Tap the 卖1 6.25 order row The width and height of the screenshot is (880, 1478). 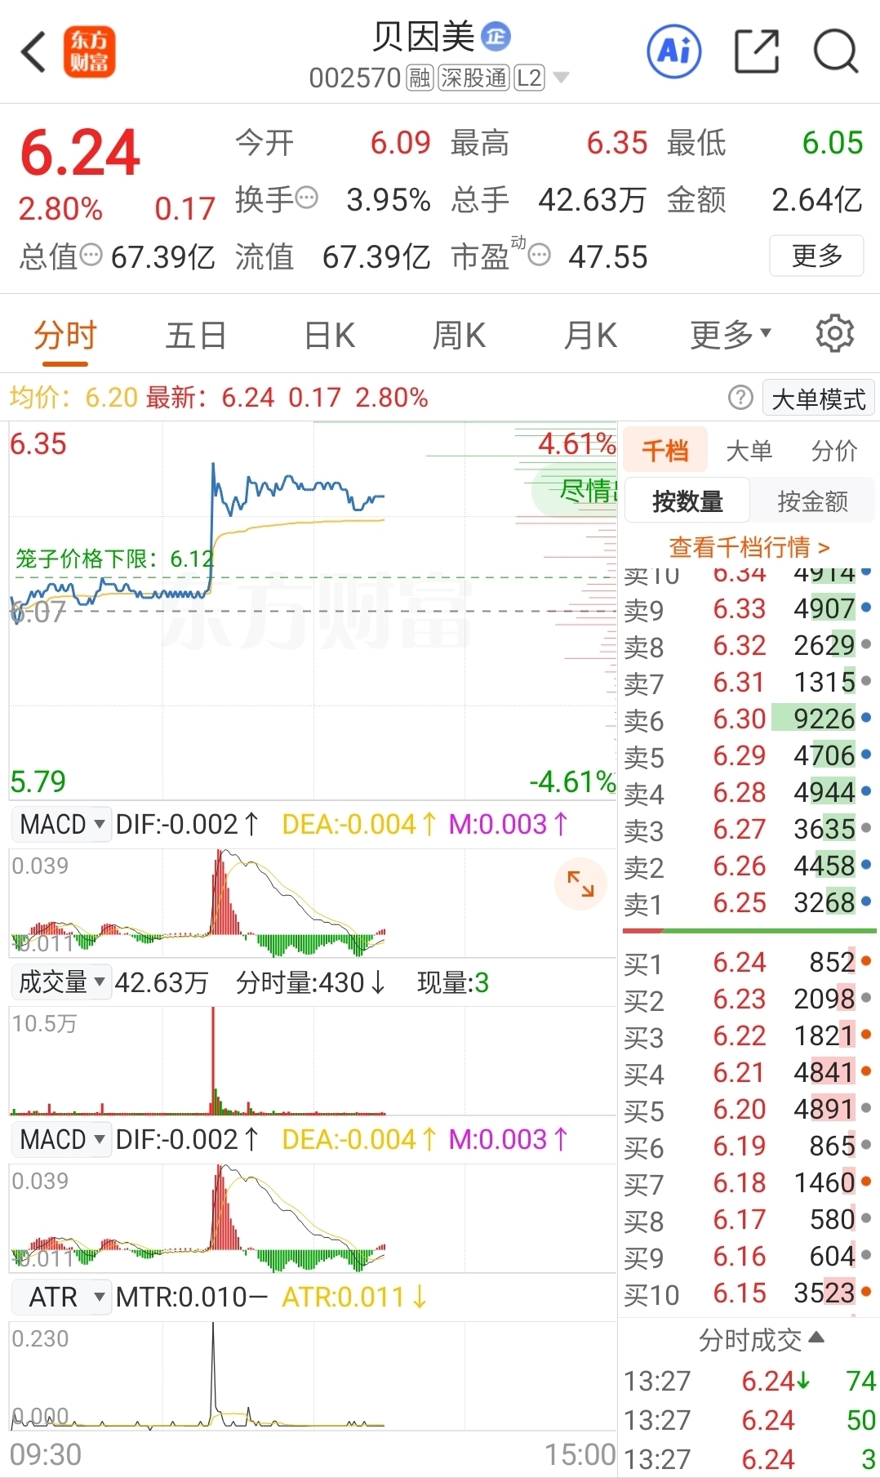click(749, 903)
